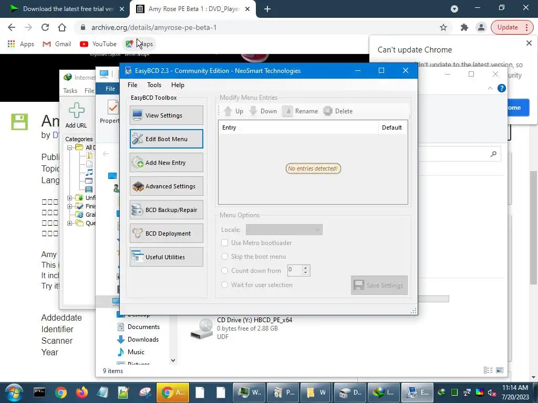The height and width of the screenshot is (403, 538).
Task: Open Chrome extensions puzzle icon
Action: coord(464,27)
